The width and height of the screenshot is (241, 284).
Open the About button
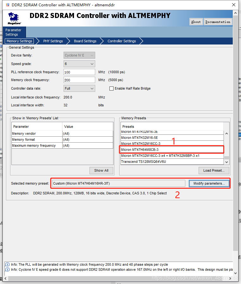click(196, 22)
